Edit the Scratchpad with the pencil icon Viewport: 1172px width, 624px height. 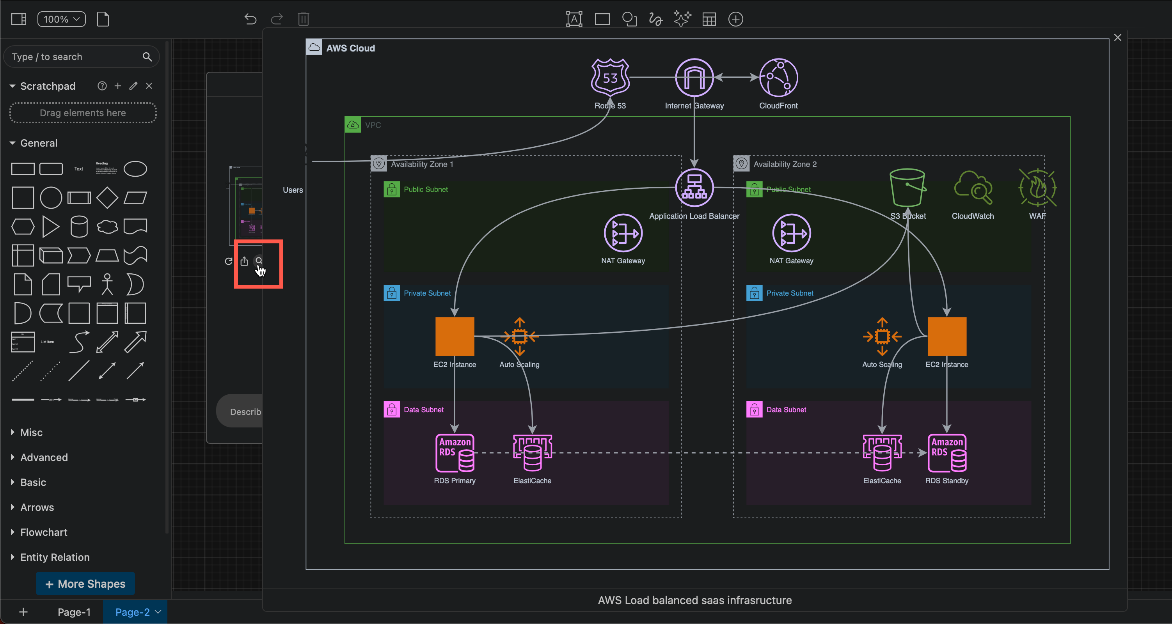pyautogui.click(x=133, y=85)
